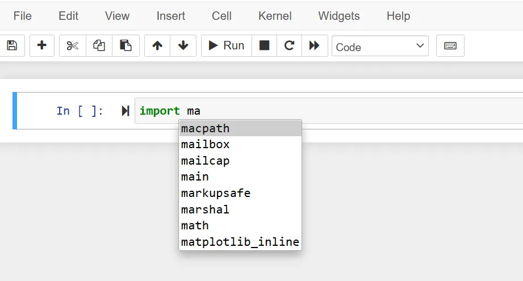The image size is (523, 281).
Task: Paste cells below icon
Action: (125, 45)
